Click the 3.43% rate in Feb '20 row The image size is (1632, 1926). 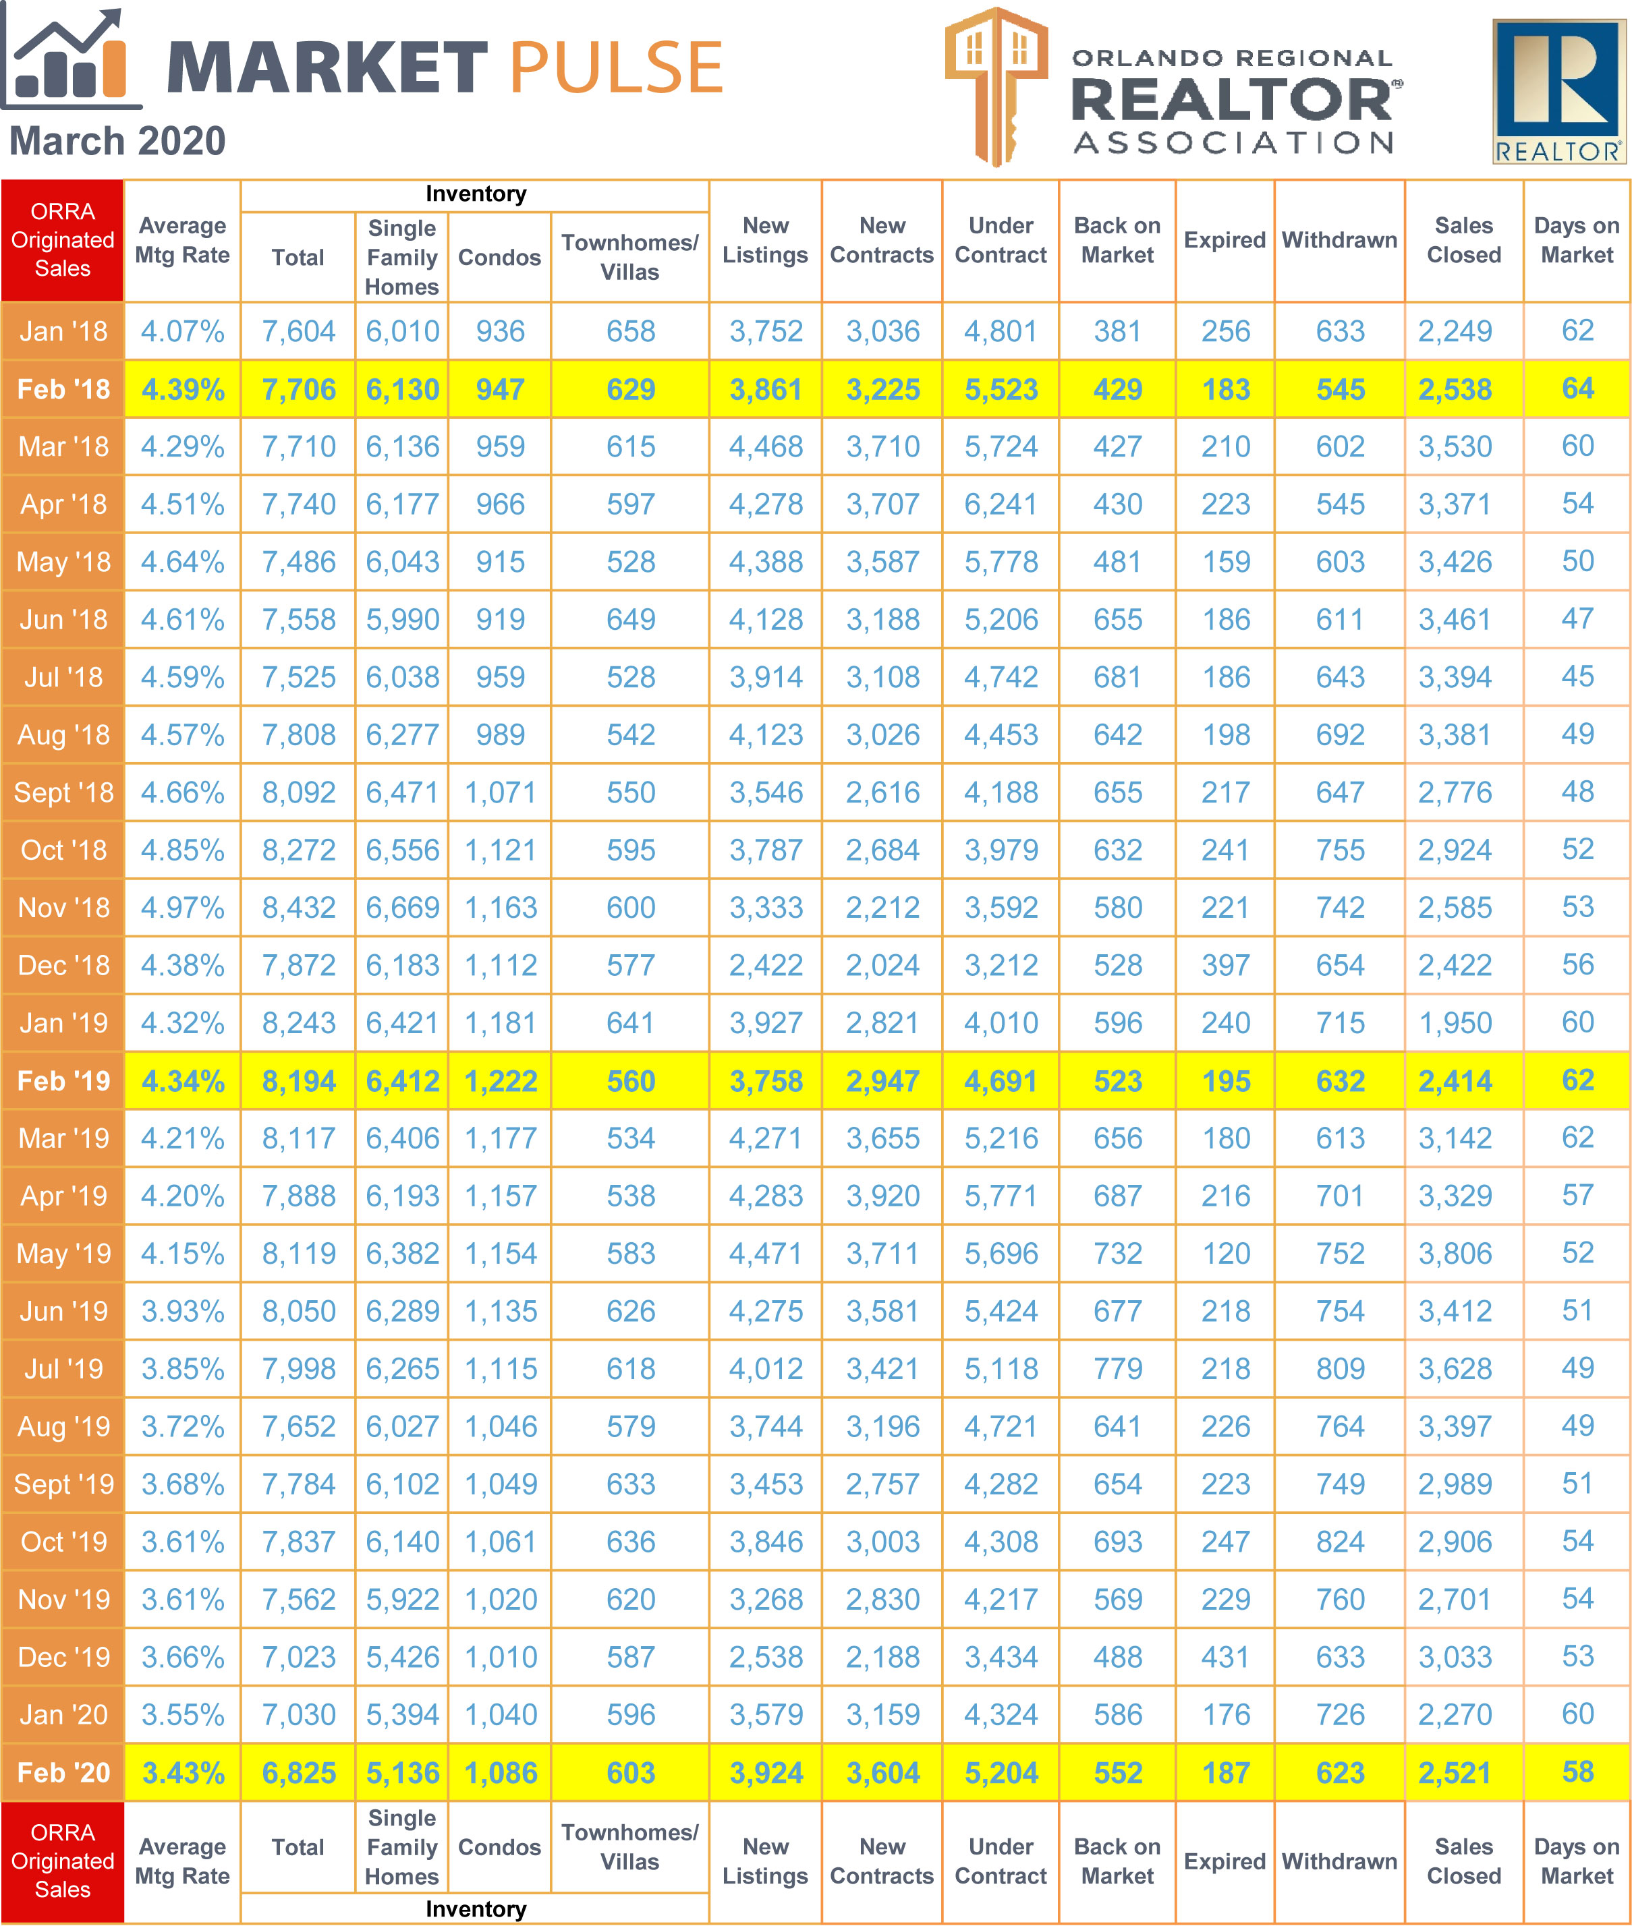click(182, 1772)
